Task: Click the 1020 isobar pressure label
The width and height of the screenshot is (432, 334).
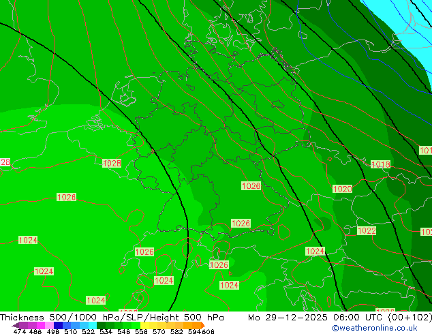Action: pos(343,189)
